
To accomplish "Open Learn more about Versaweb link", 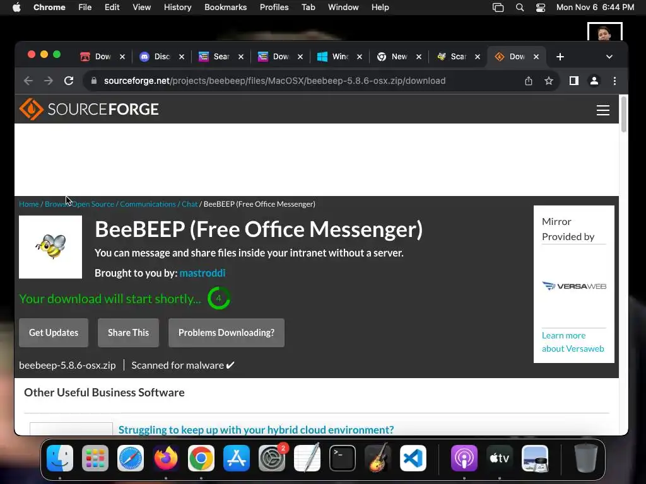I will pos(573,342).
